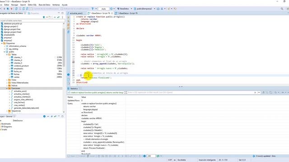Collapse the Tablas folder
The width and height of the screenshot is (289, 162).
(7, 54)
